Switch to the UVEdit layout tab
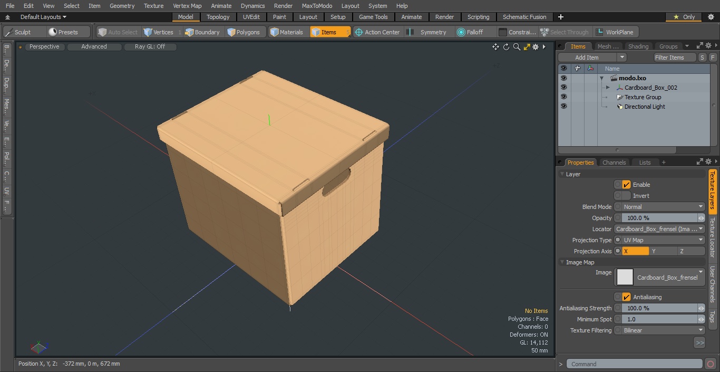The height and width of the screenshot is (372, 720). tap(251, 17)
